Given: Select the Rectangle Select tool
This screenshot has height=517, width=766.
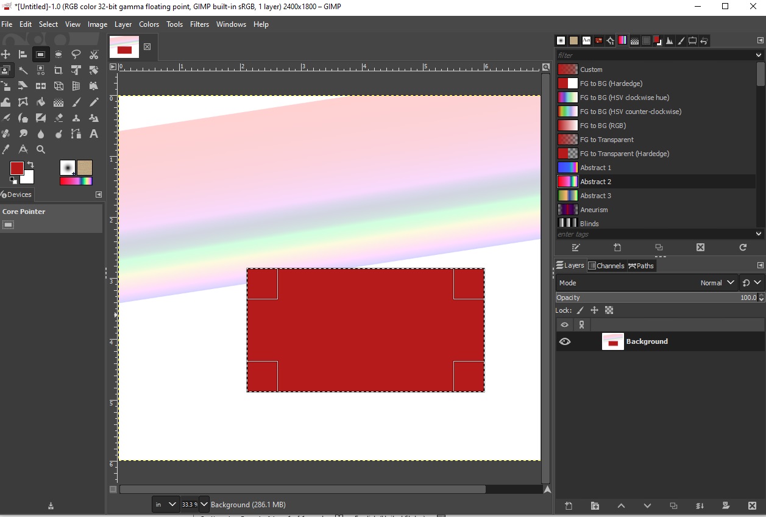Looking at the screenshot, I should (41, 54).
